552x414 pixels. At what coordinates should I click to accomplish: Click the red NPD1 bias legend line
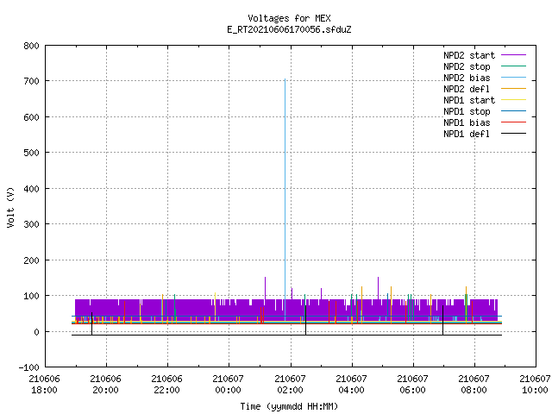click(513, 122)
